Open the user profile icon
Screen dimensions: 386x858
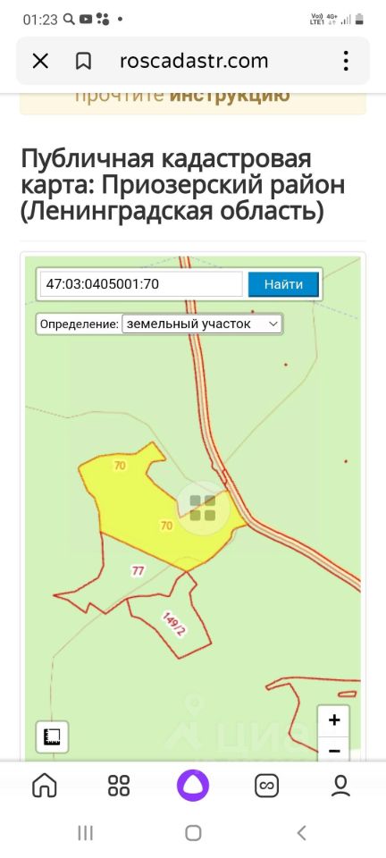click(x=340, y=786)
